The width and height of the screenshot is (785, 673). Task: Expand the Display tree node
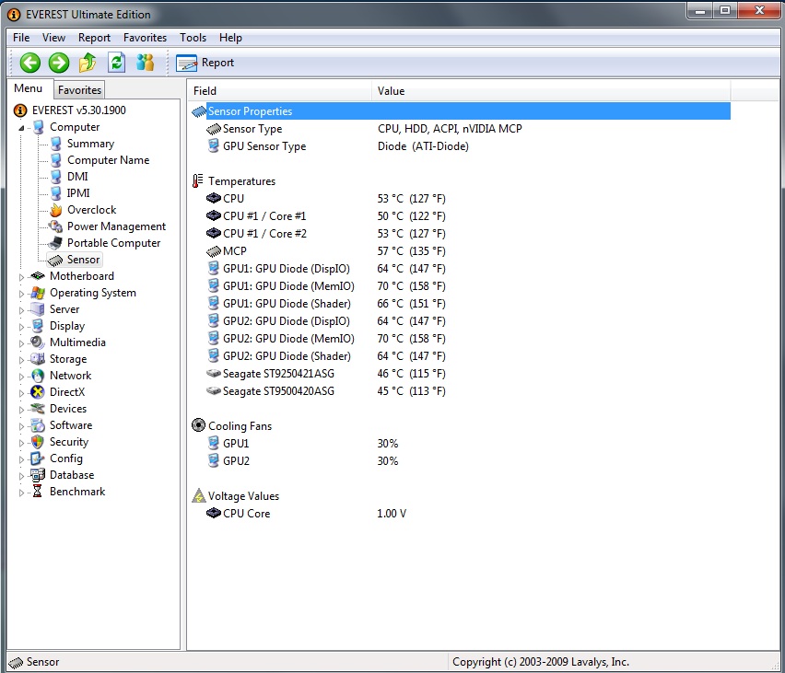[x=21, y=327]
